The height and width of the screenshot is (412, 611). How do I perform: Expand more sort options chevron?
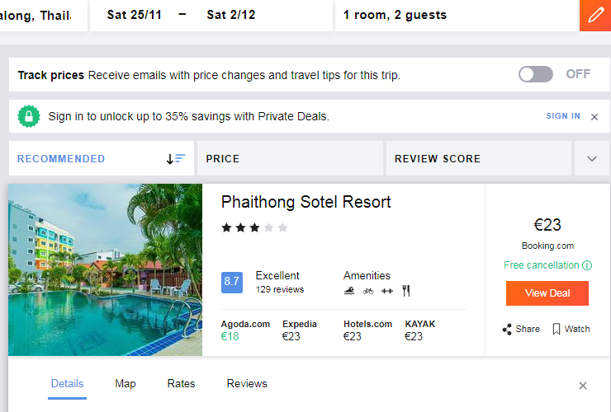click(592, 159)
